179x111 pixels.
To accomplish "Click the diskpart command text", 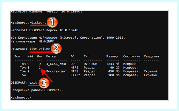I will [x=38, y=23].
